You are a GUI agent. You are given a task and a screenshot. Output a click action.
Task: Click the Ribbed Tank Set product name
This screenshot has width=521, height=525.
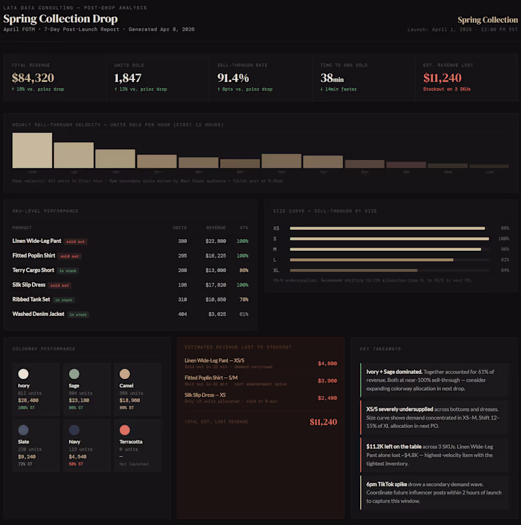31,300
